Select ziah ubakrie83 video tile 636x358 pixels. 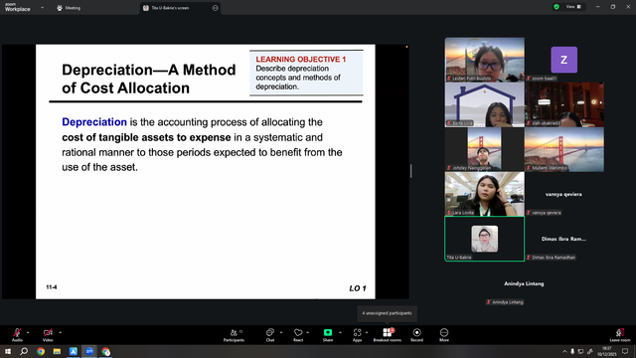[x=563, y=104]
